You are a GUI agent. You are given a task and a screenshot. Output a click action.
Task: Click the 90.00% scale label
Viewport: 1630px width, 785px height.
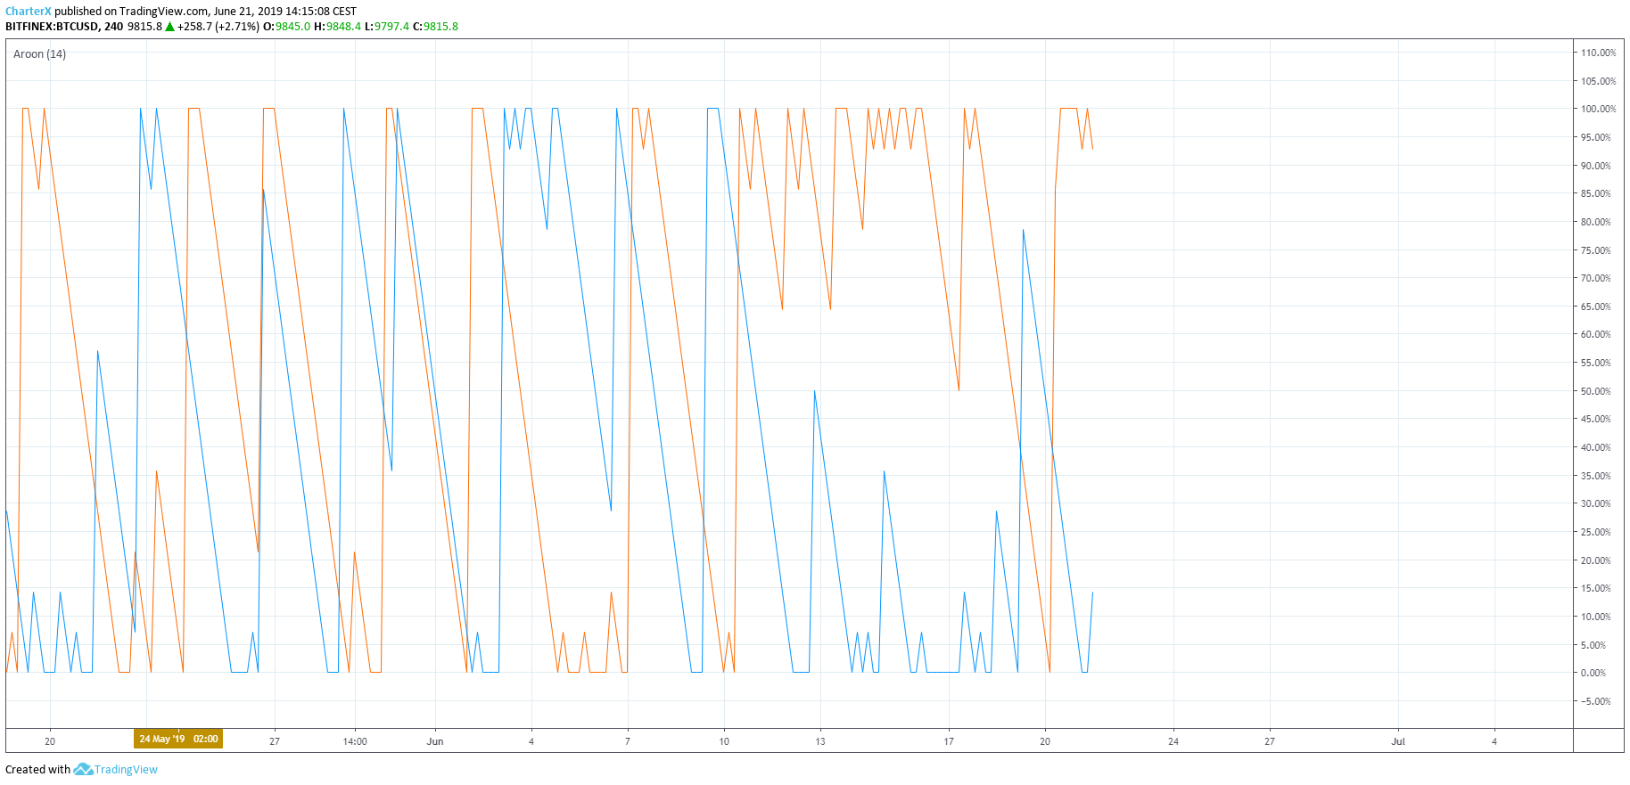1595,166
